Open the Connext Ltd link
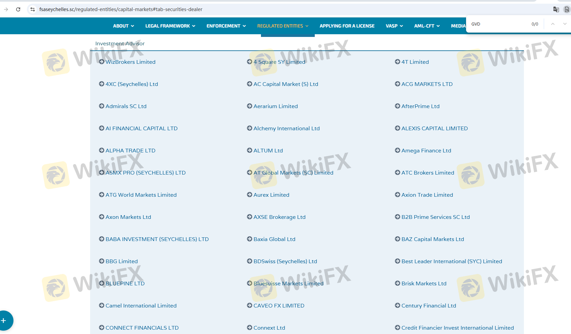This screenshot has width=571, height=334. tap(269, 328)
